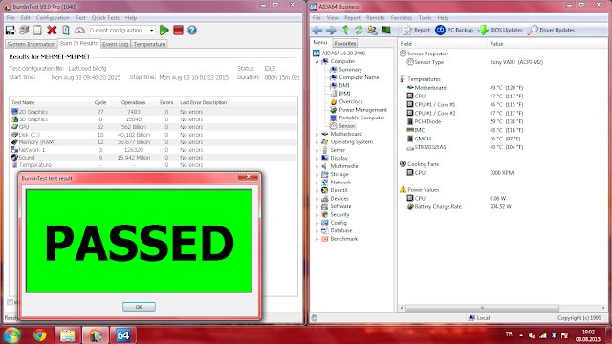This screenshot has height=344, width=612.
Task: Select the Sensor tree item
Action: point(347,126)
